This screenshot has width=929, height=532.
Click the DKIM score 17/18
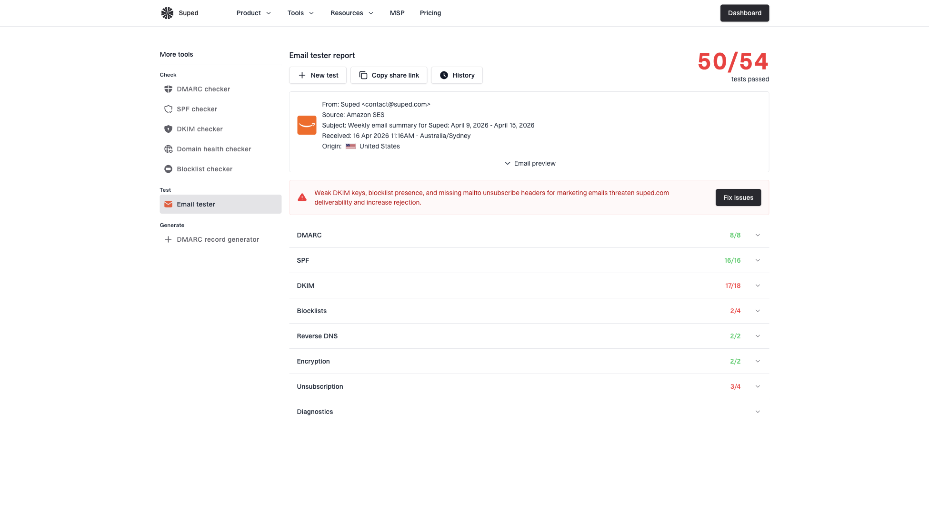tap(733, 286)
